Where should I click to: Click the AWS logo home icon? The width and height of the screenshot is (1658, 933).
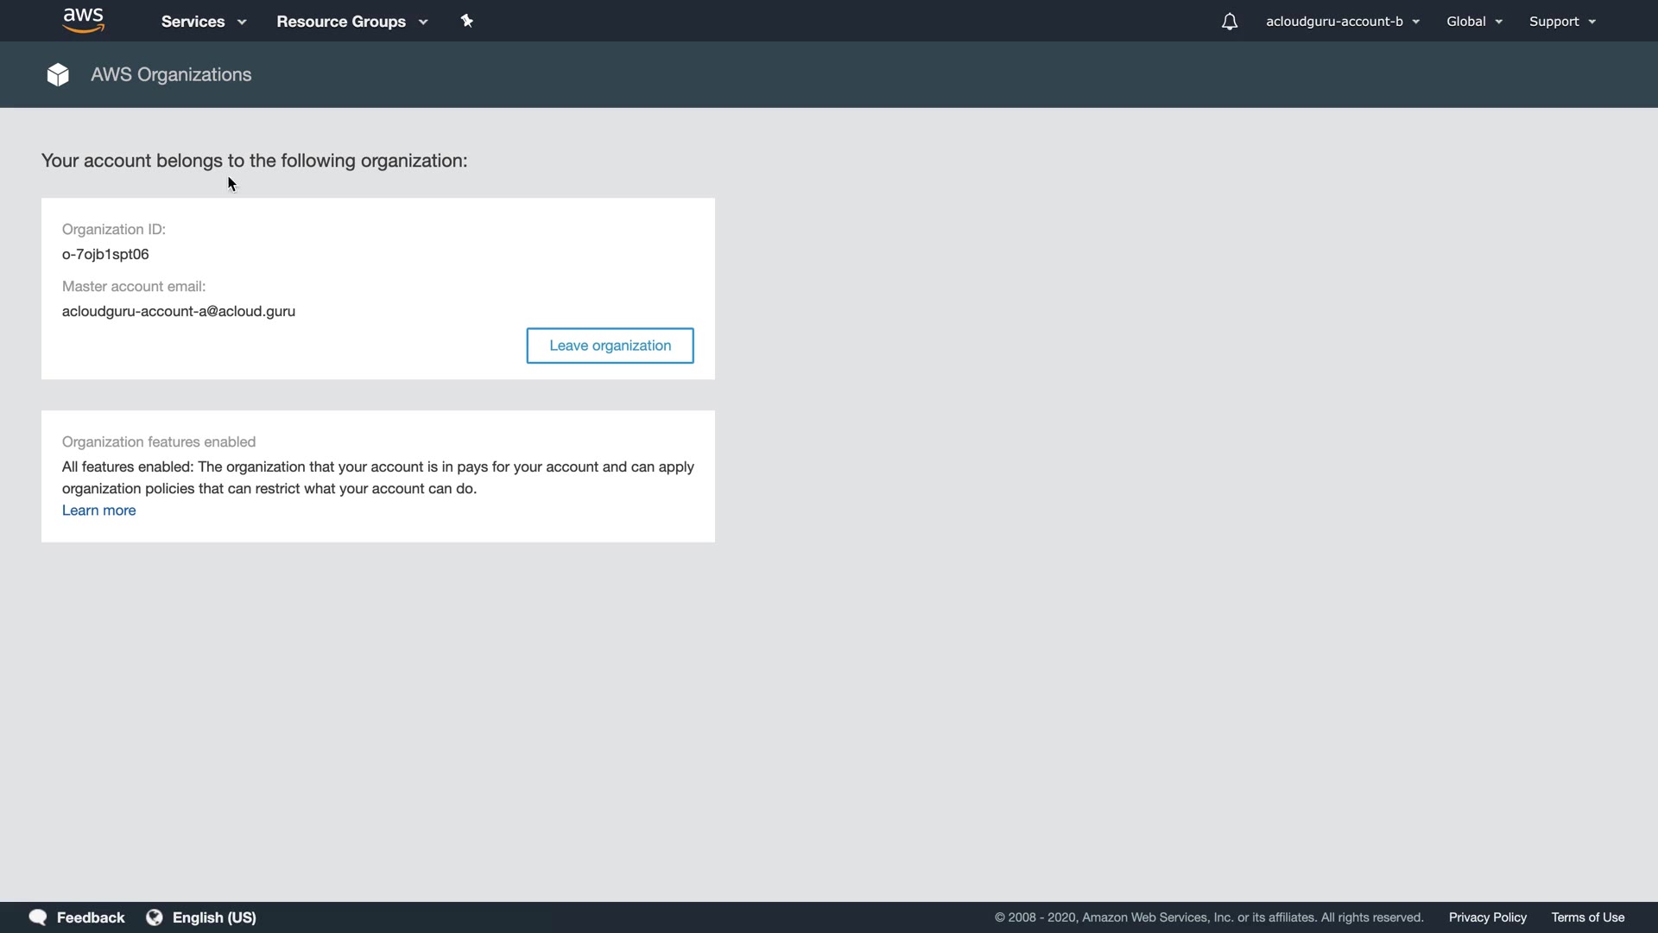point(84,21)
